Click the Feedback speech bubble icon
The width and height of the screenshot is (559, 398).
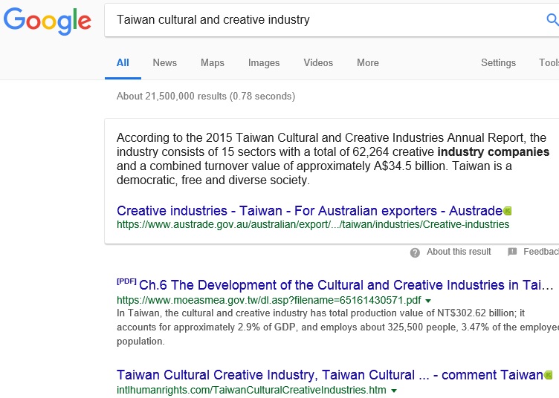(512, 252)
